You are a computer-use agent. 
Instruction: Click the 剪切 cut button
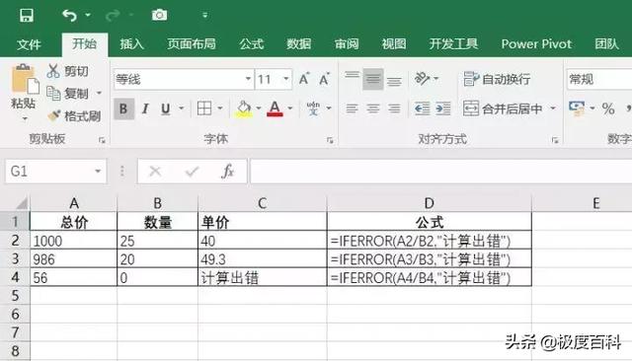click(x=67, y=71)
